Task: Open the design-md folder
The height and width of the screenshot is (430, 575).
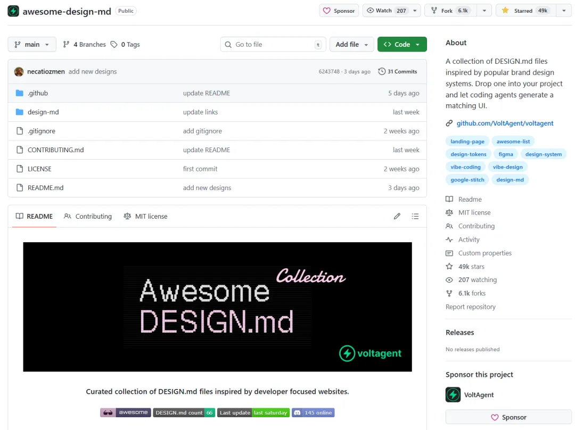Action: (43, 112)
